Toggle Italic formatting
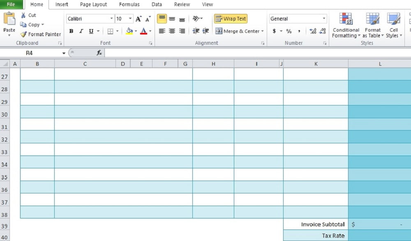Screen dimensions: 411x241 click(x=81, y=31)
